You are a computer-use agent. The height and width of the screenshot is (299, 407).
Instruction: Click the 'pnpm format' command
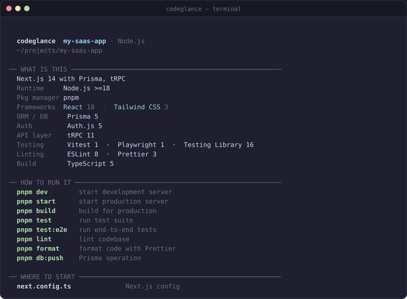(38, 249)
